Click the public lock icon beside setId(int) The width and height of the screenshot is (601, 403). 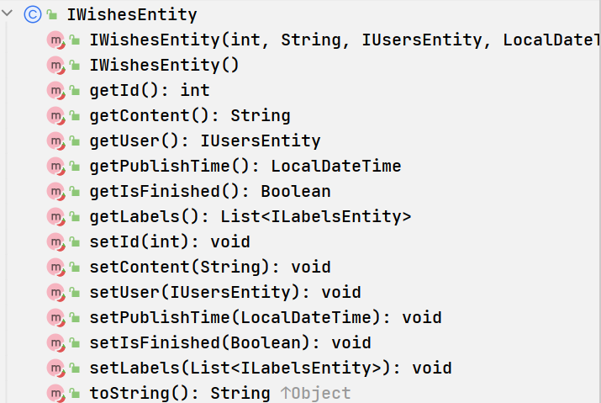pyautogui.click(x=75, y=242)
